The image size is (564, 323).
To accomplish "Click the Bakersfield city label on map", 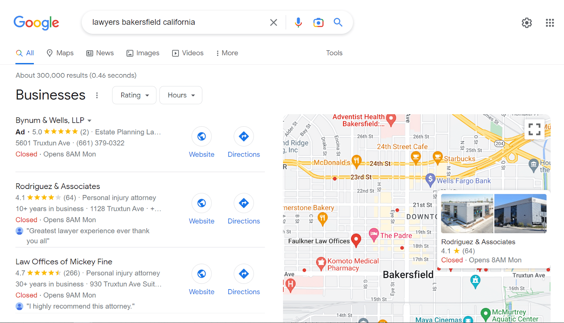I will pyautogui.click(x=408, y=274).
